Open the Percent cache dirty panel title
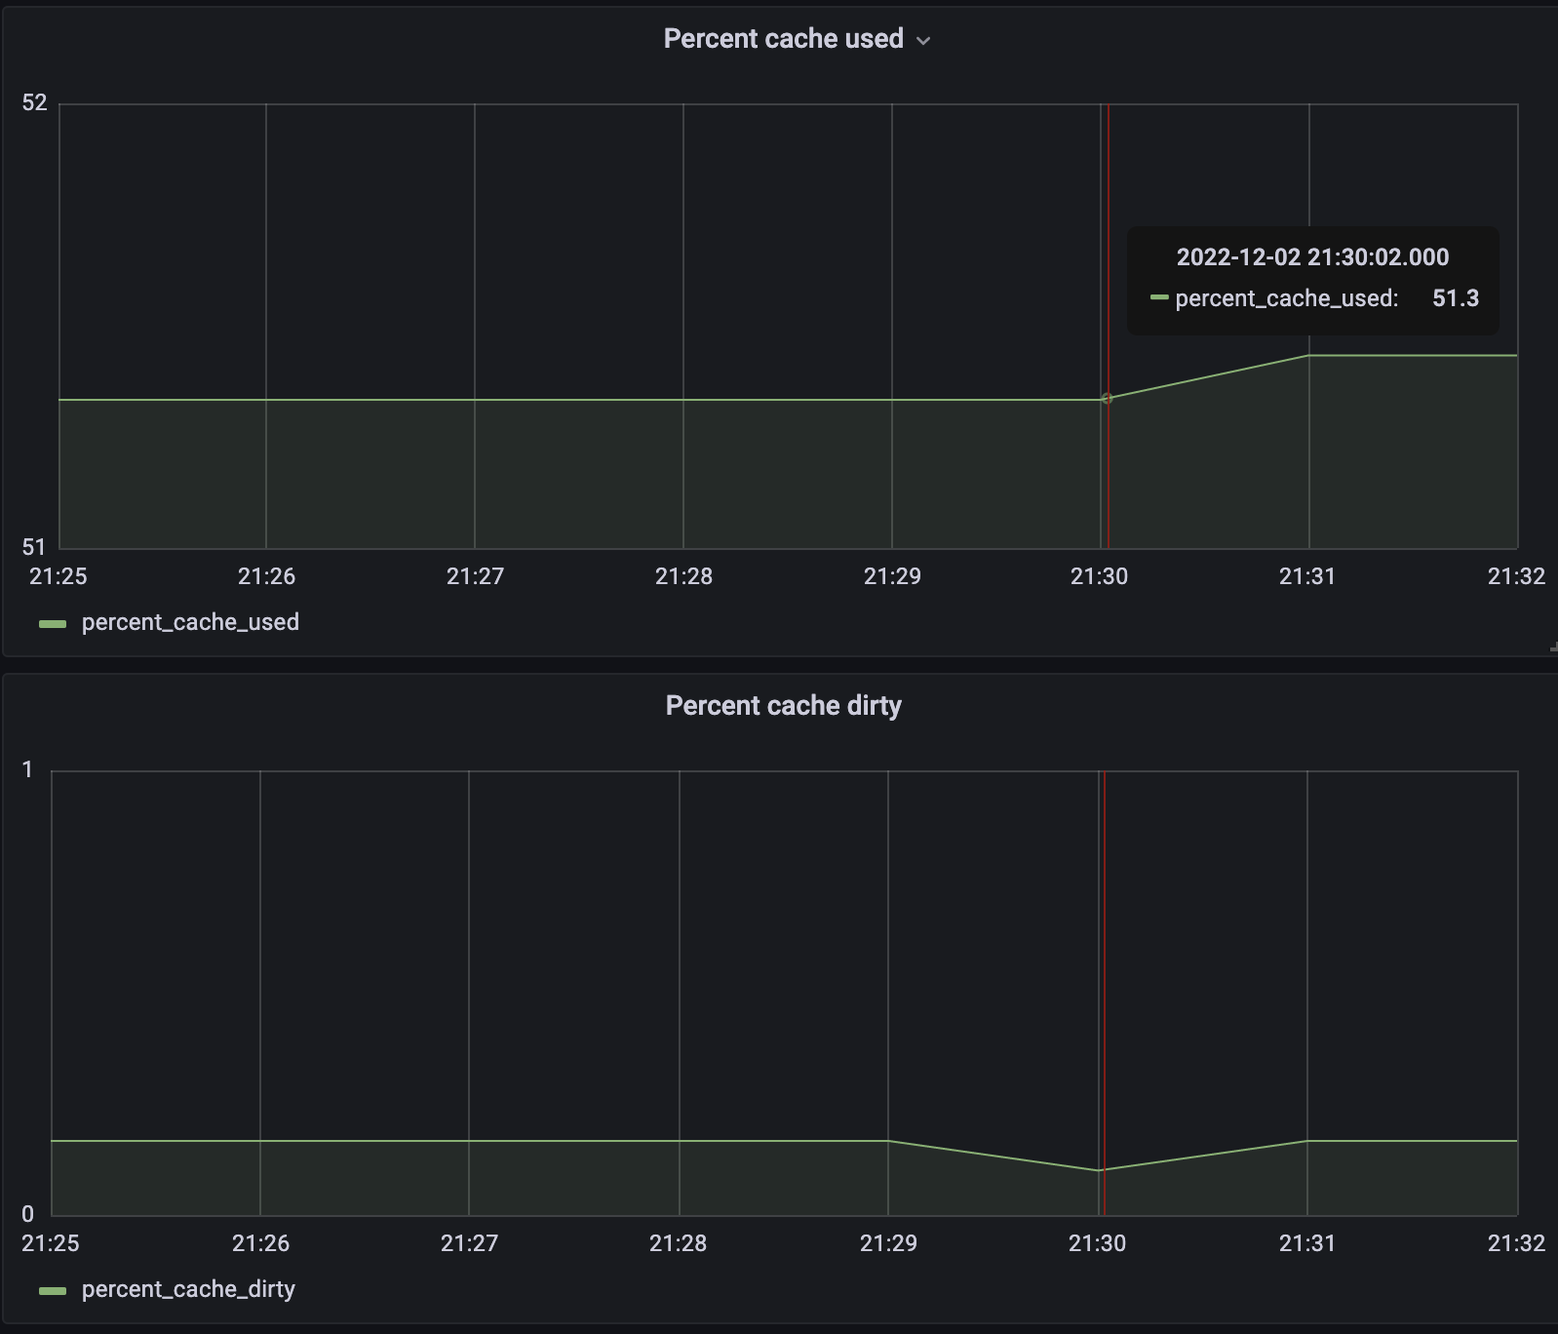Viewport: 1558px width, 1334px height. 783,705
